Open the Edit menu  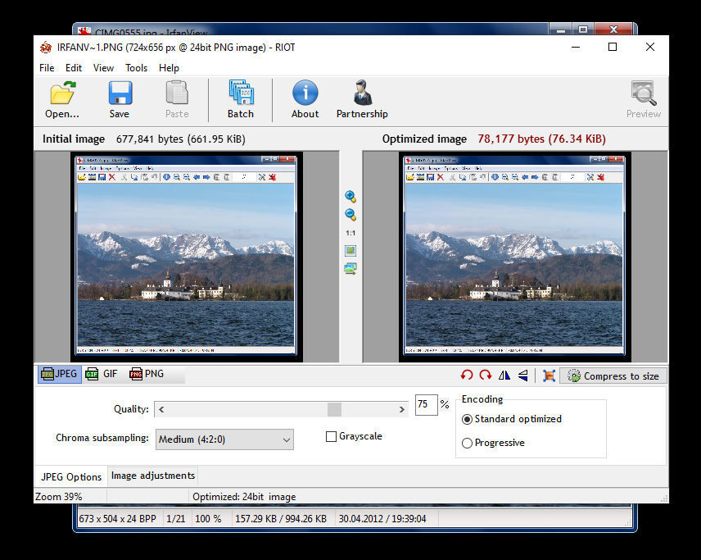(x=74, y=68)
